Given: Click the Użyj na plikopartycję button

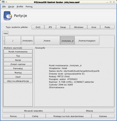Looking at the screenshot, I should pos(18,81).
